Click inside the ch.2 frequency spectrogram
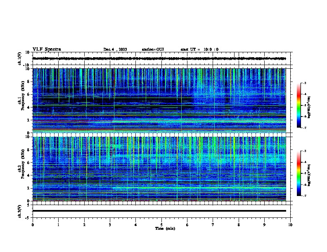This screenshot has height=252, width=327. coord(159,169)
